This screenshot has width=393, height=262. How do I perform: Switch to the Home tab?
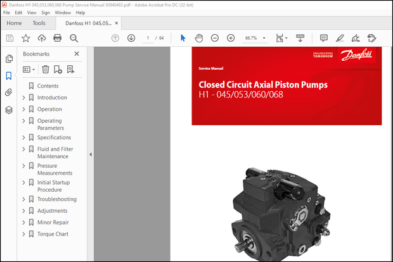click(x=14, y=23)
